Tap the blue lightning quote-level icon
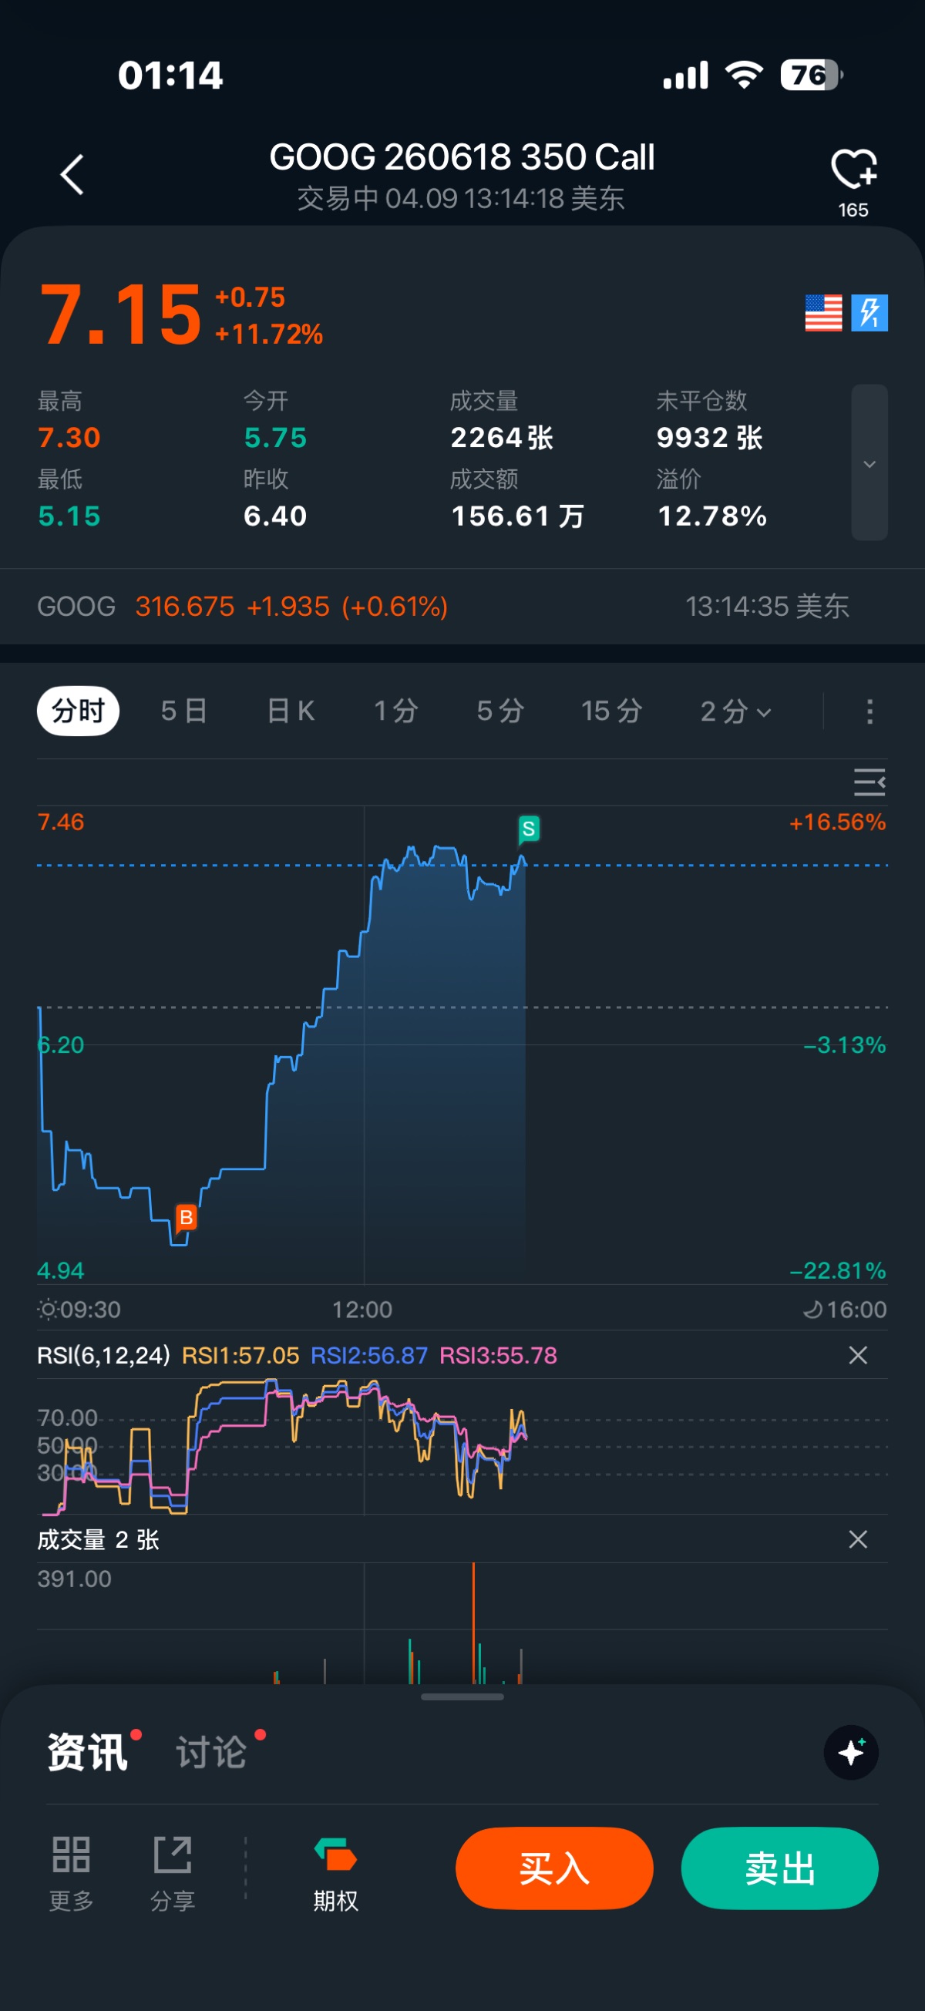925x2011 pixels. (869, 313)
